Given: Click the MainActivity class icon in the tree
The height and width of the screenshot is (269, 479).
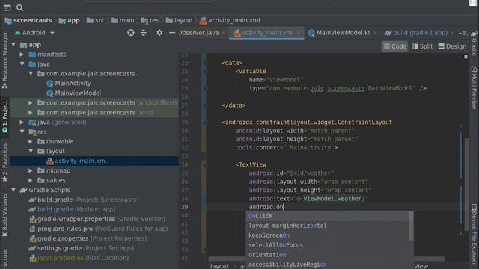Looking at the screenshot, I should [50, 84].
